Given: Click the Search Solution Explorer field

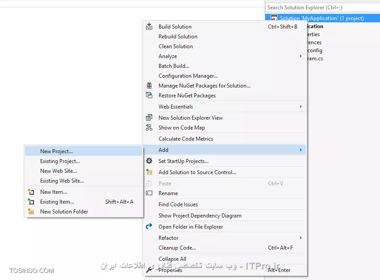Looking at the screenshot, I should pos(322,8).
